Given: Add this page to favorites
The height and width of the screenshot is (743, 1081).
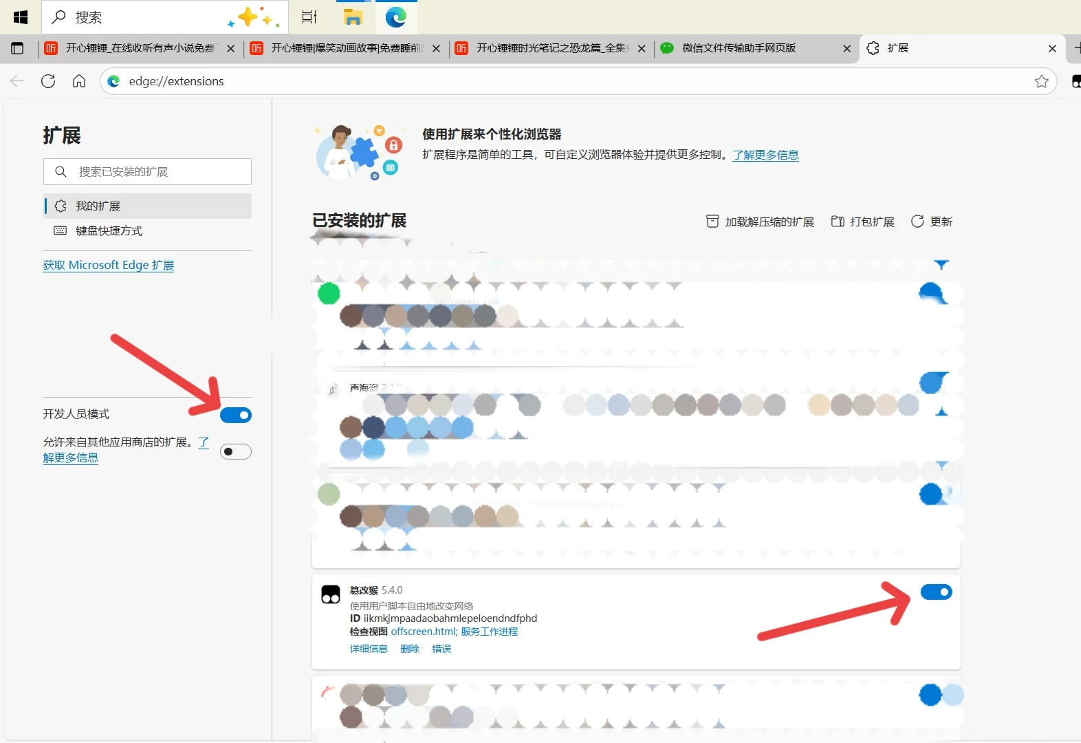Looking at the screenshot, I should [x=1041, y=81].
